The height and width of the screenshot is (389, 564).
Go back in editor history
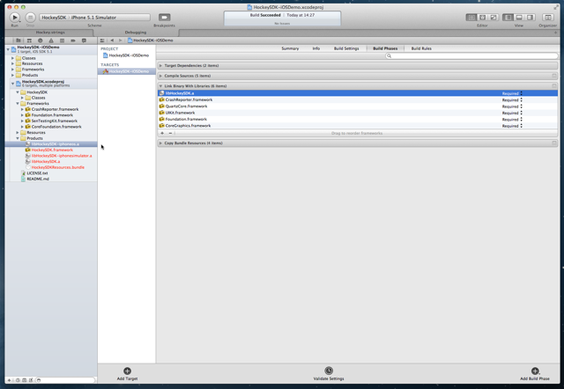112,40
